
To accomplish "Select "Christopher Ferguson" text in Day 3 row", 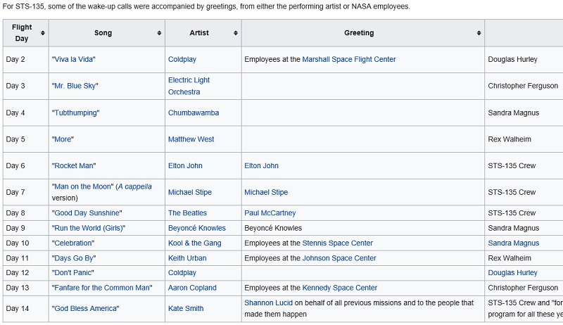I will [523, 86].
